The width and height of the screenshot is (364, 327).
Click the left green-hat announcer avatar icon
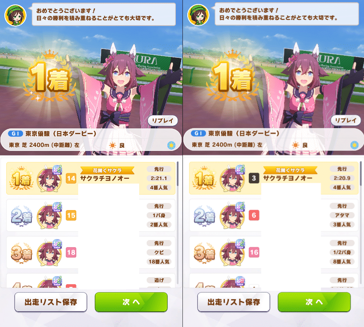click(x=15, y=15)
